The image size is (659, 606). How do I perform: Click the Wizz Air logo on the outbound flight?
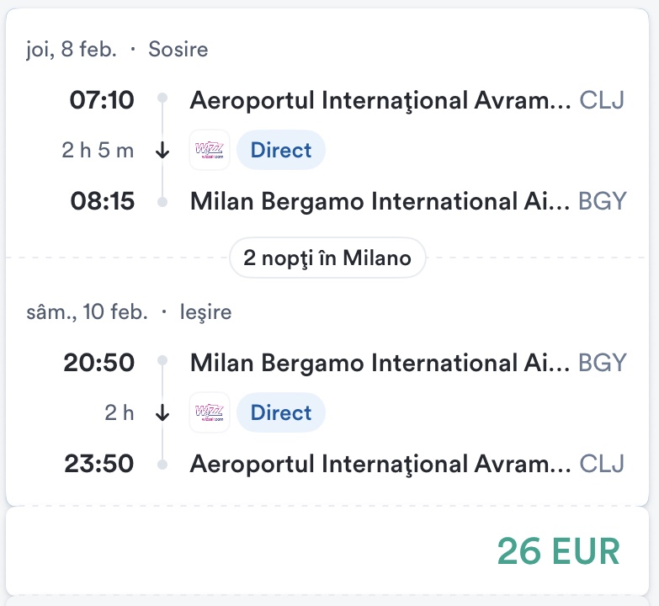coord(210,151)
